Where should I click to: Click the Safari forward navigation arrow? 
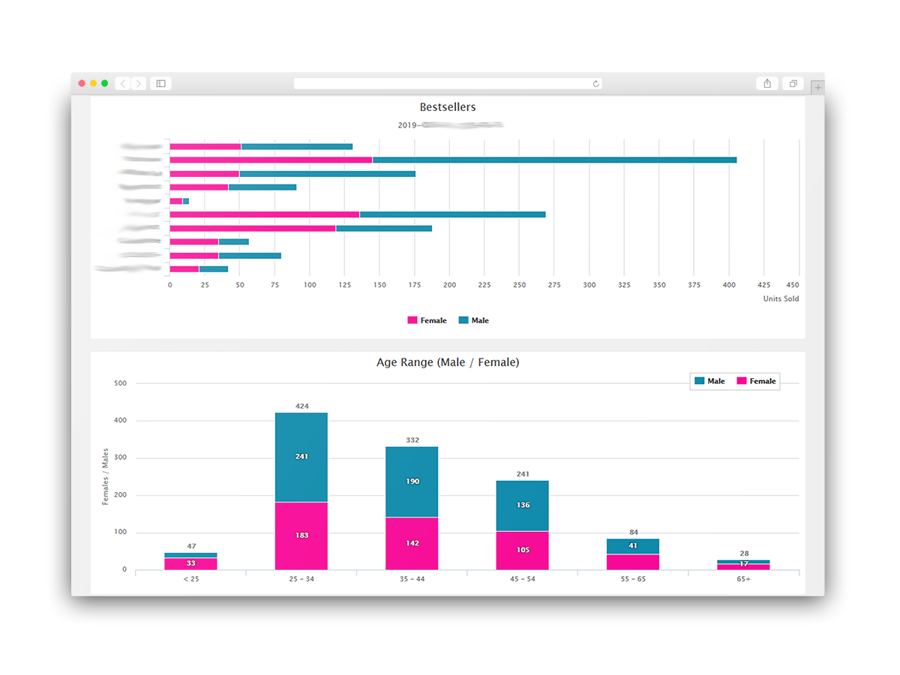[x=139, y=83]
